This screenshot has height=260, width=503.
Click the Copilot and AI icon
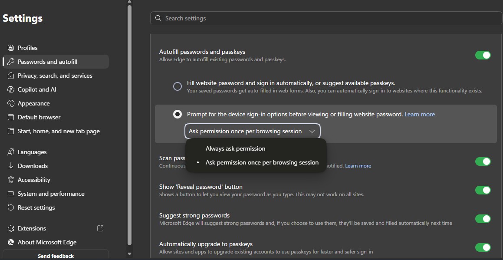point(11,89)
